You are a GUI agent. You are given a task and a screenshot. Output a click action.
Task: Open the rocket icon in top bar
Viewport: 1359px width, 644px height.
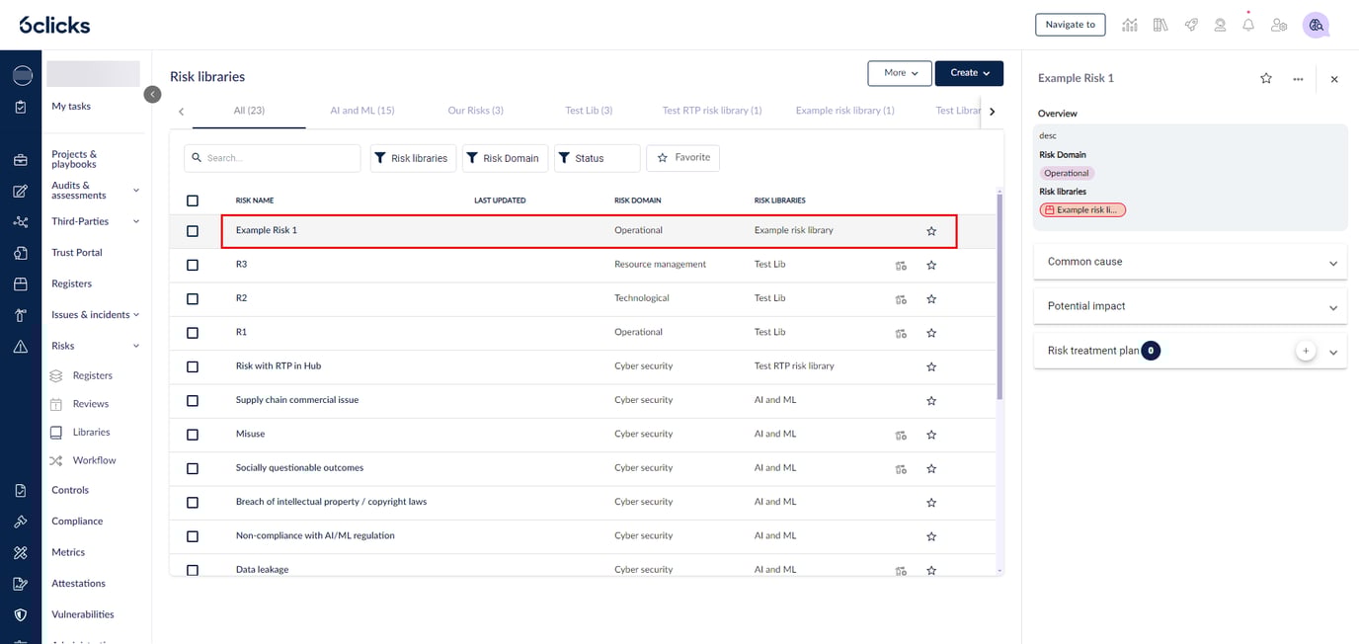[x=1191, y=25]
